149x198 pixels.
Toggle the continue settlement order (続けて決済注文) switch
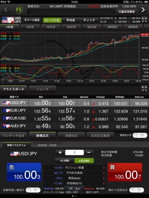(x=137, y=190)
